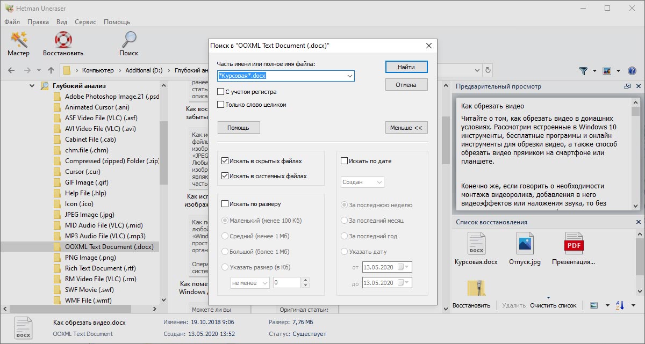The height and width of the screenshot is (344, 645).
Task: Open filter funnel dropdown arrow
Action: click(x=594, y=71)
